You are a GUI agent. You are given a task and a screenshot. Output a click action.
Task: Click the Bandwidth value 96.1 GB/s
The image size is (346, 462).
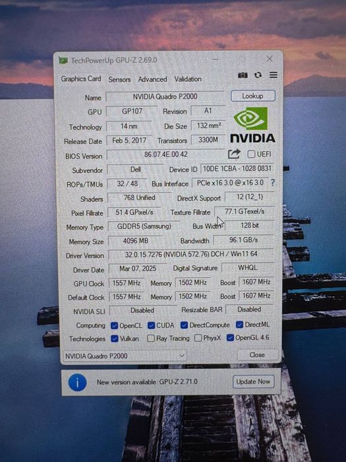(x=244, y=240)
